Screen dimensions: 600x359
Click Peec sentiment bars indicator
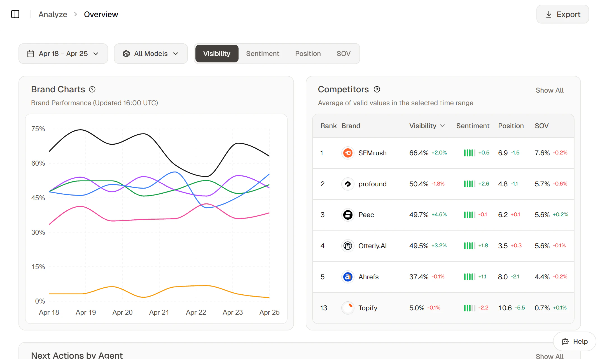pos(470,215)
